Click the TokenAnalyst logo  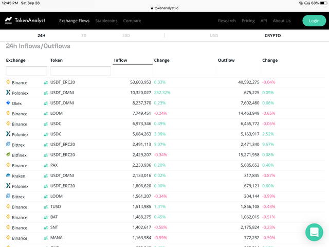pos(25,21)
